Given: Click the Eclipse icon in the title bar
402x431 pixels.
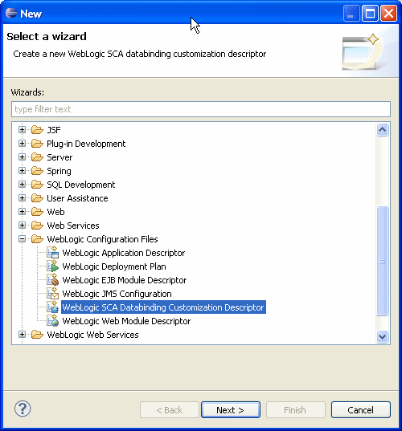Looking at the screenshot, I should [11, 13].
